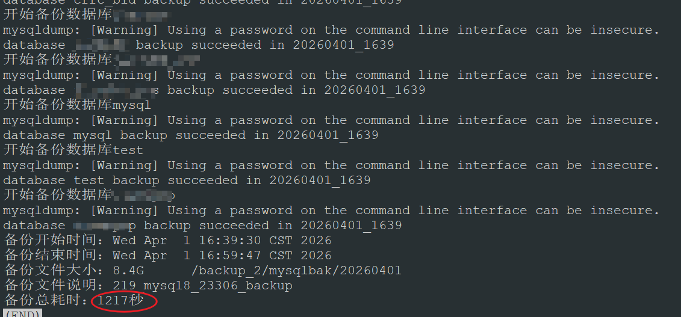Click the 备份文件说明 label

(x=54, y=285)
